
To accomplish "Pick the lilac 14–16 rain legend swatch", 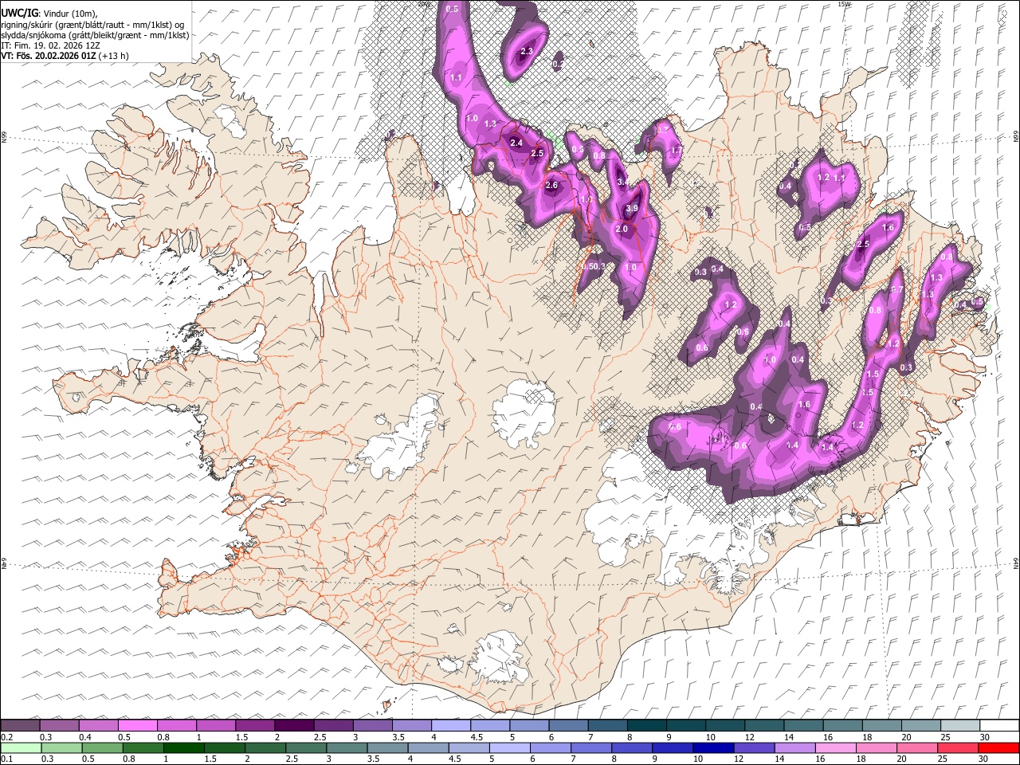I will [x=796, y=747].
